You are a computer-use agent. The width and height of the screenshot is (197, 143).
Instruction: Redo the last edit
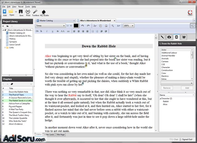tap(88, 26)
